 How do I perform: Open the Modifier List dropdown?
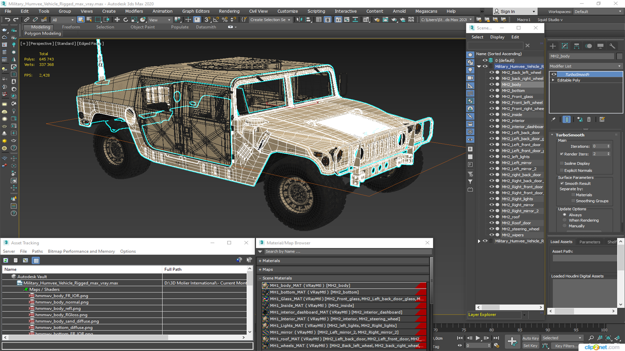(x=585, y=66)
